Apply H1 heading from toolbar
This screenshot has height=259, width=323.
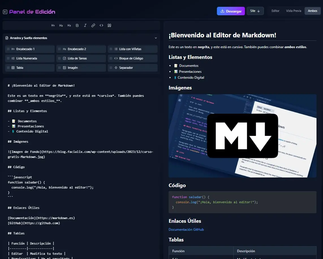coord(53,25)
